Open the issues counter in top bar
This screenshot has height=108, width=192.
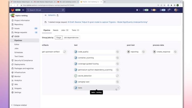point(145,10)
